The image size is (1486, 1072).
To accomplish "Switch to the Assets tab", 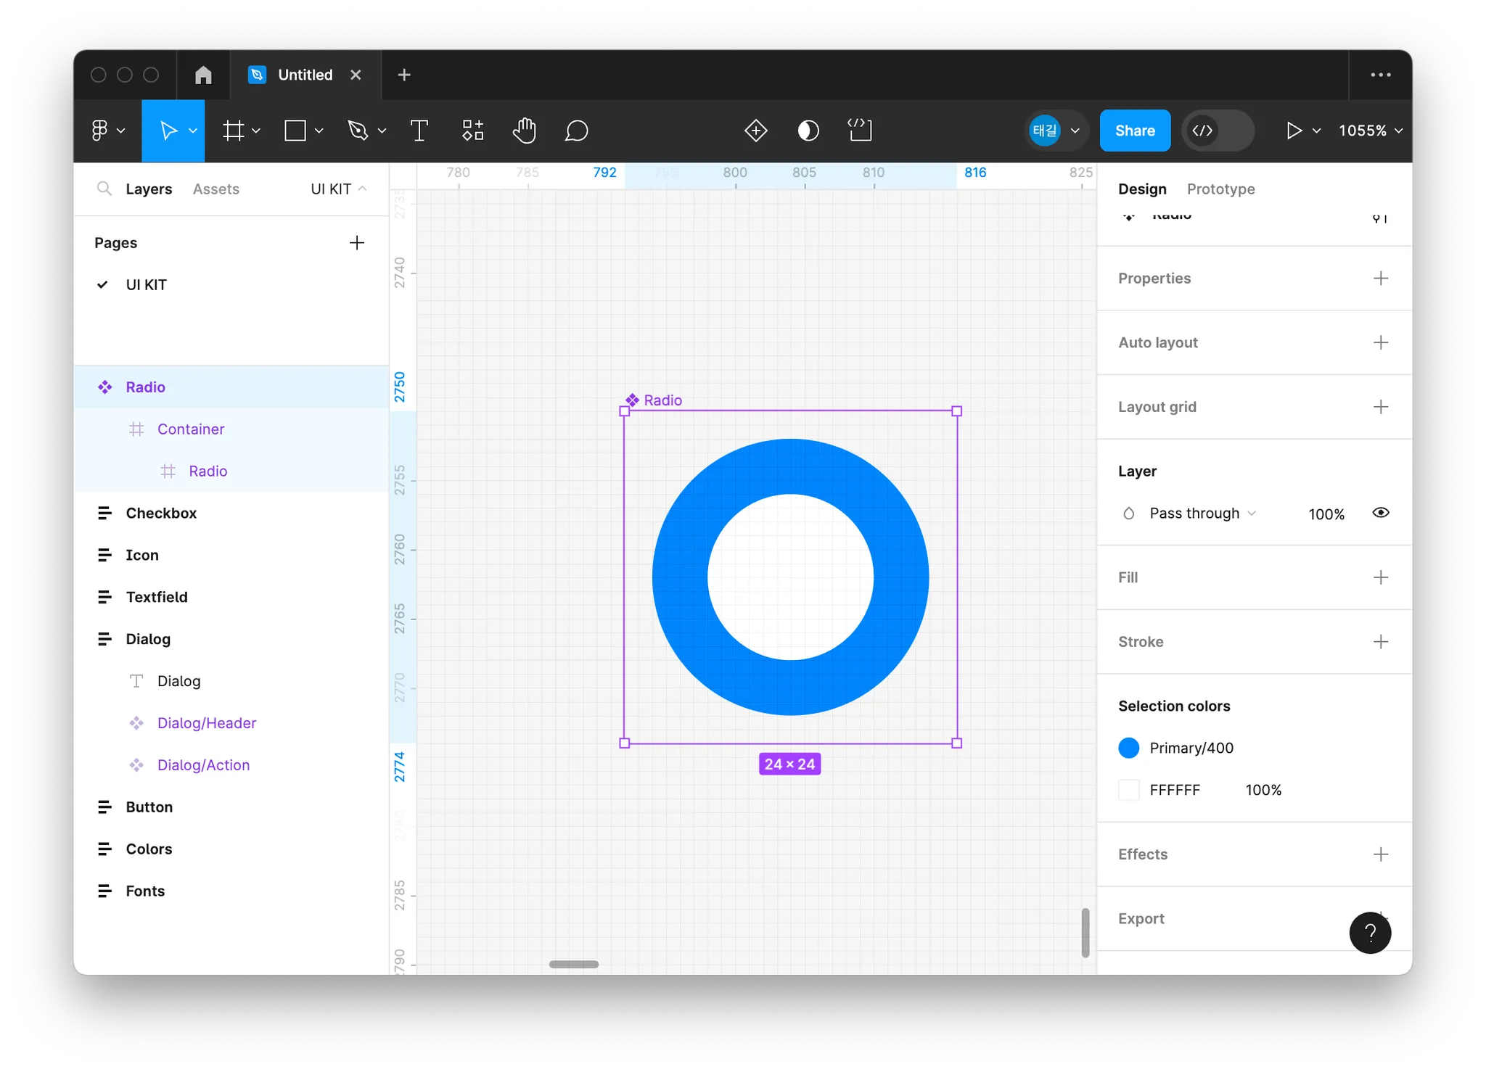I will 215,189.
